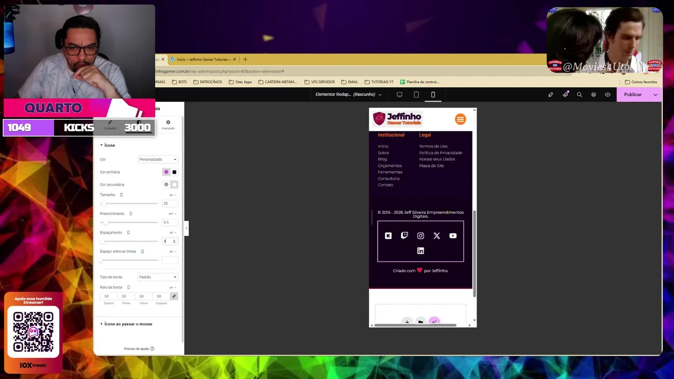
Task: Toggle linked values for Raio da borda
Action: click(174, 296)
